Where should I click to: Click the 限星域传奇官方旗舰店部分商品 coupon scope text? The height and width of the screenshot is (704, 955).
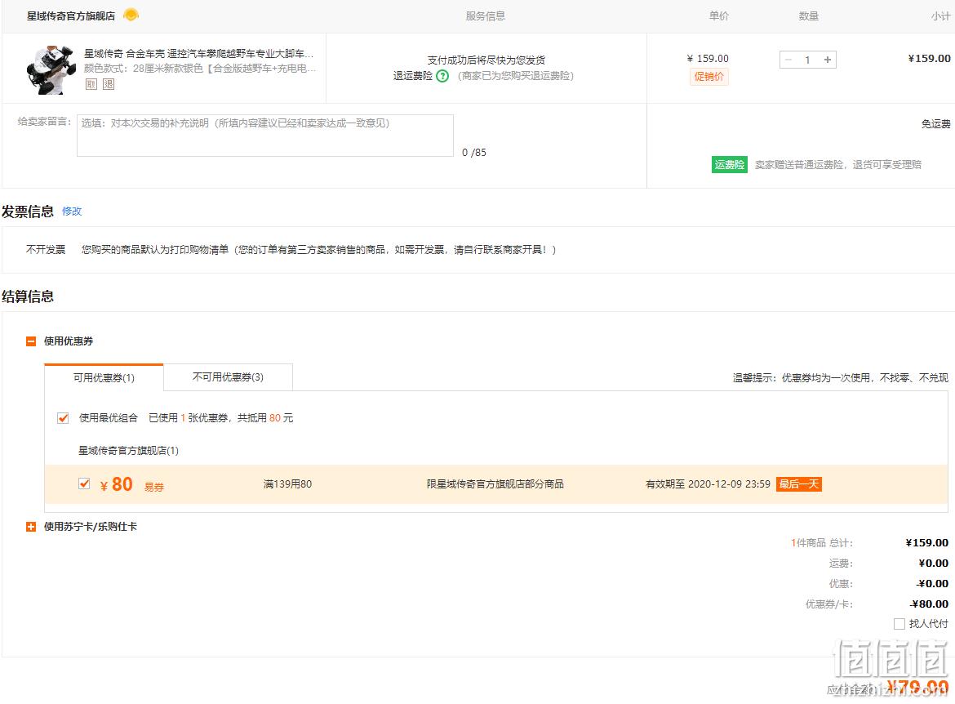(495, 484)
